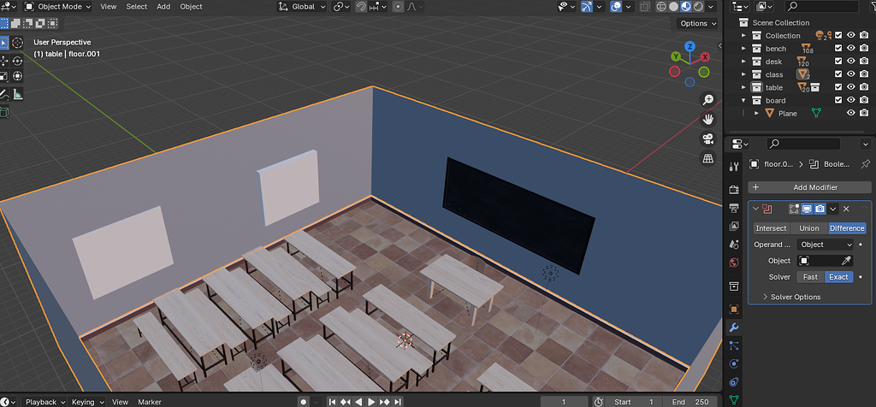The image size is (876, 407).
Task: Open the Scene properties tab
Action: [x=734, y=245]
